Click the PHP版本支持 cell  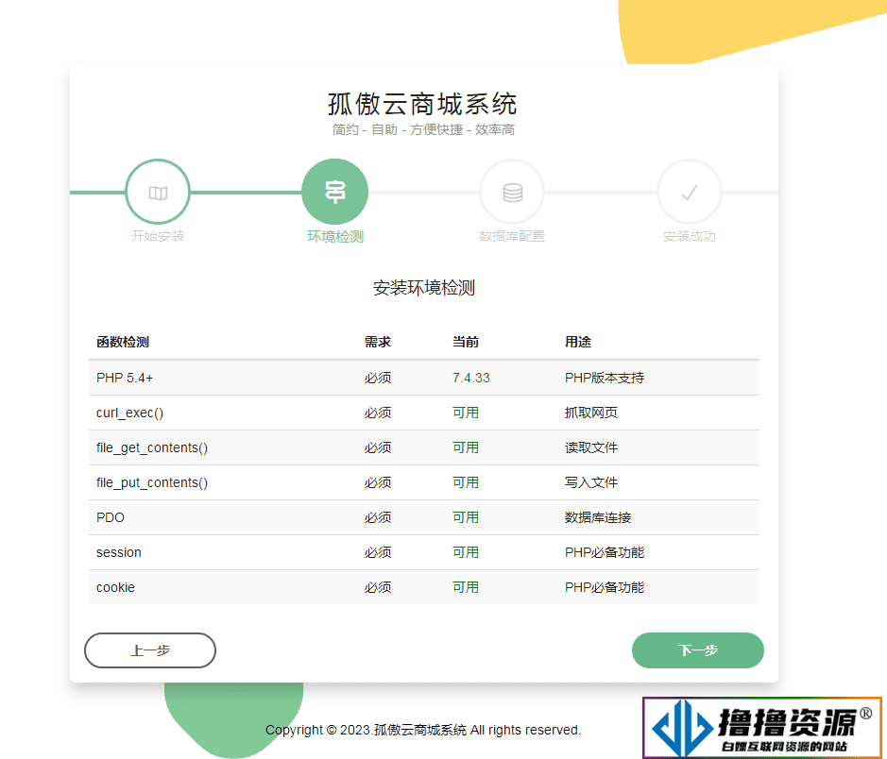(x=605, y=378)
